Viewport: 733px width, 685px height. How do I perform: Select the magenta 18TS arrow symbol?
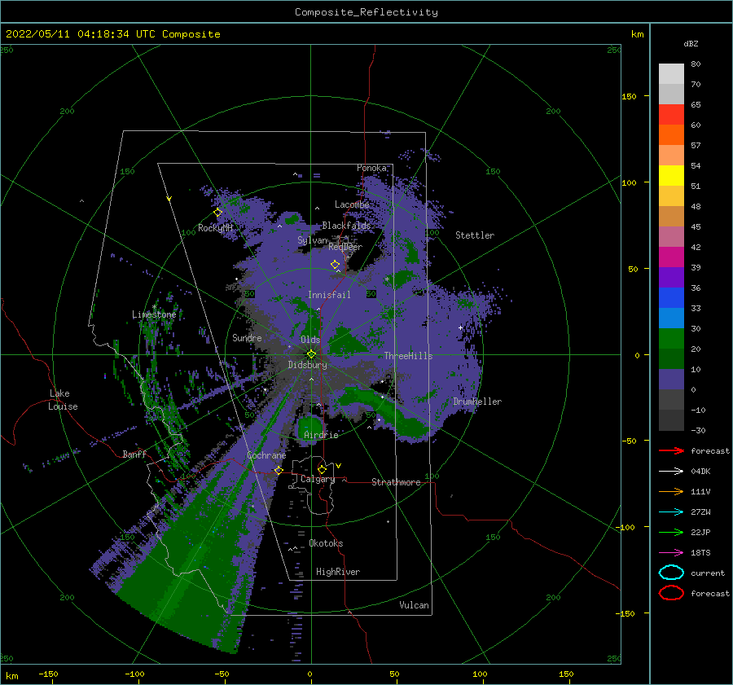point(671,553)
